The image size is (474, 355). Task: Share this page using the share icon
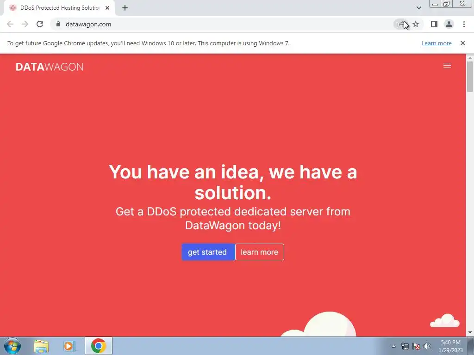(x=401, y=24)
